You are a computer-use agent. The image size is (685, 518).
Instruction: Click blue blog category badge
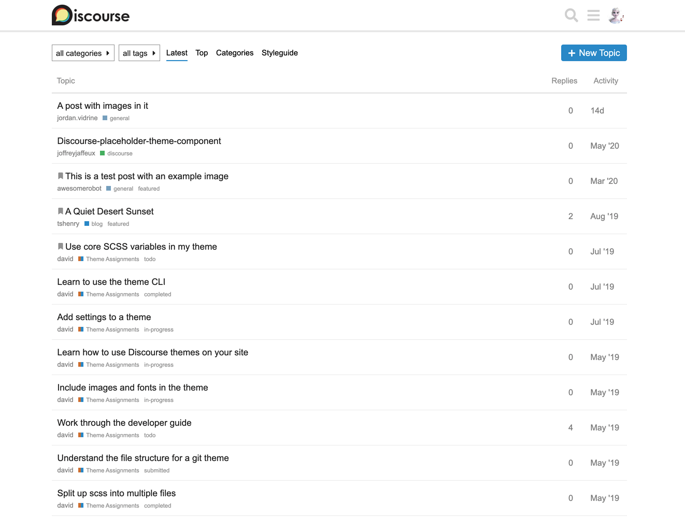tap(94, 224)
